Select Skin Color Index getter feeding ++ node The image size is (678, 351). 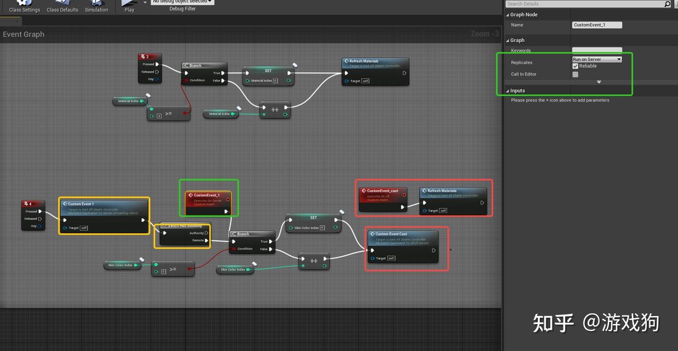point(236,269)
